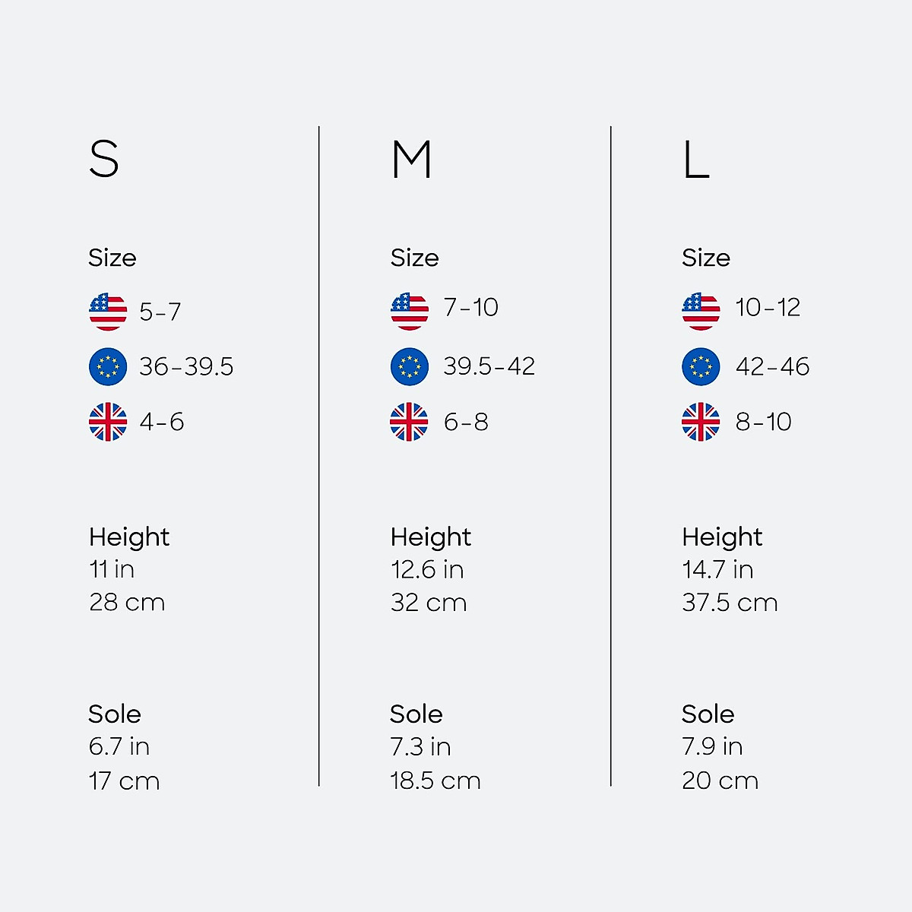Select the large L size heading
Image resolution: width=912 pixels, height=912 pixels.
695,161
